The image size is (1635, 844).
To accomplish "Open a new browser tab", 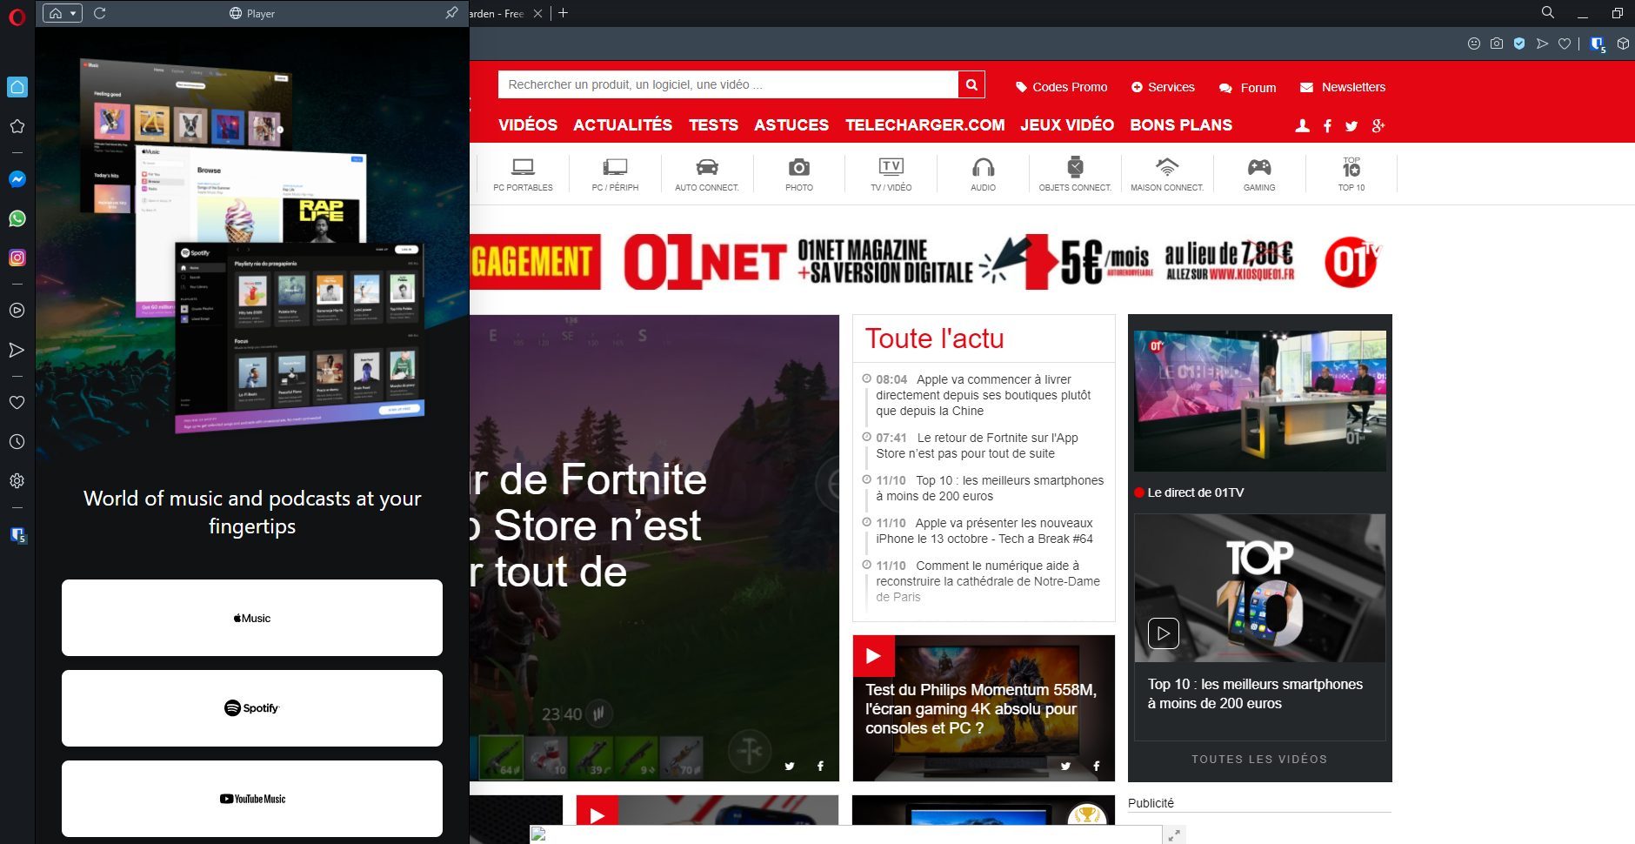I will [x=563, y=13].
